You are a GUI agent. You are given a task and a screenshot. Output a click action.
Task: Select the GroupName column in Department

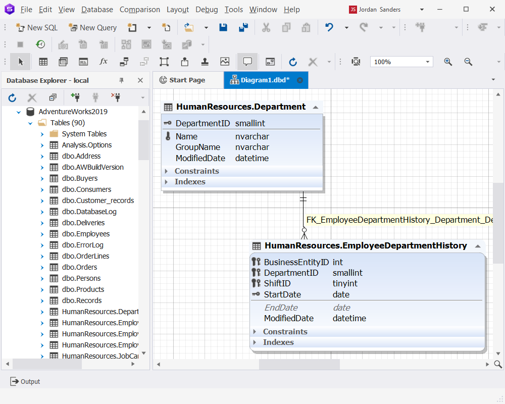point(242,147)
